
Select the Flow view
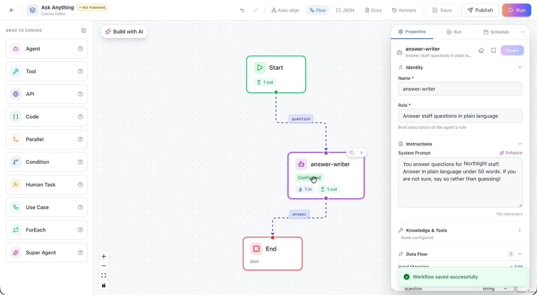[318, 10]
